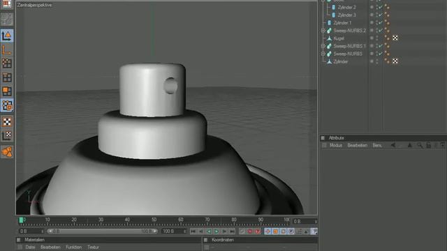The image size is (447, 251).
Task: Click Kugel's checkerboard texture tag
Action: coord(395,38)
